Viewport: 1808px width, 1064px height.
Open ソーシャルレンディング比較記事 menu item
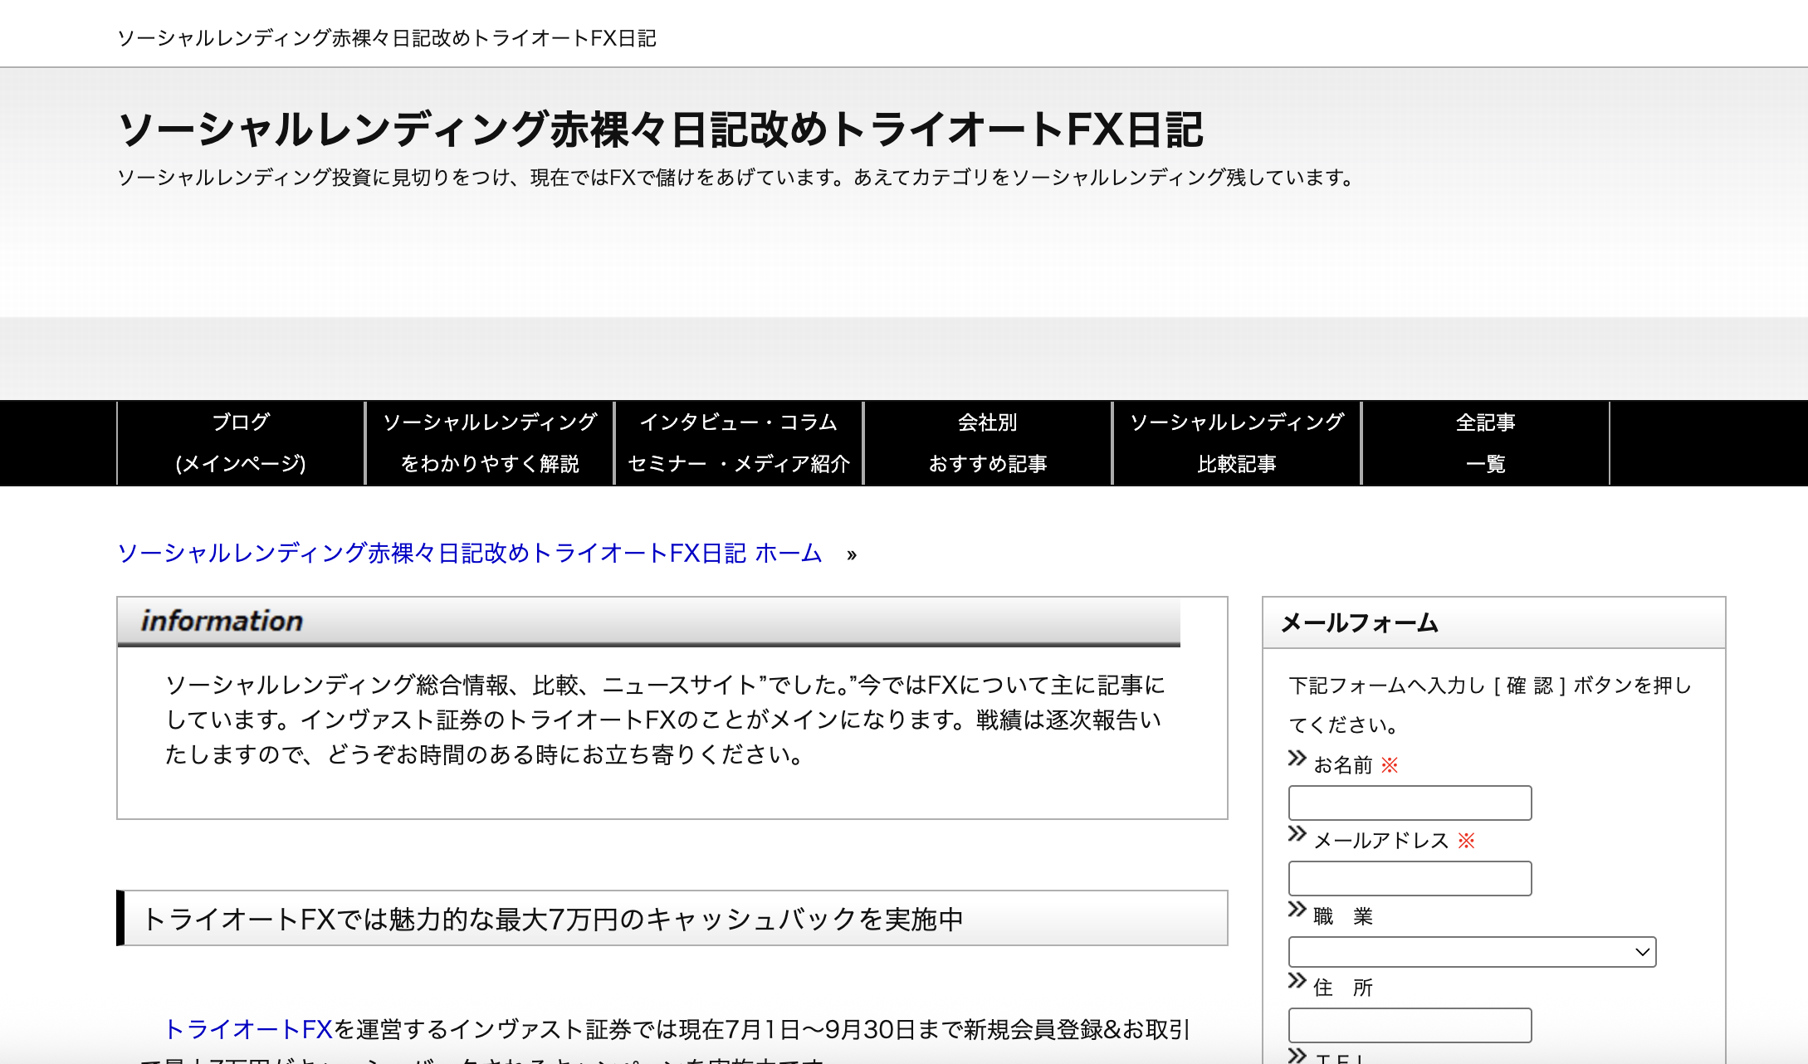(1237, 442)
